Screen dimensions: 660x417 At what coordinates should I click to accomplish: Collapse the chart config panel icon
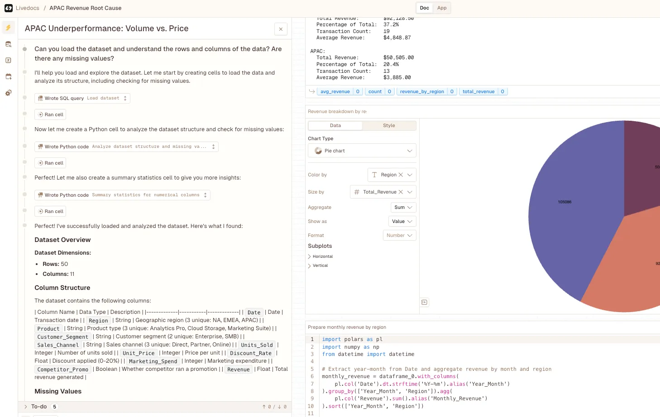point(424,302)
